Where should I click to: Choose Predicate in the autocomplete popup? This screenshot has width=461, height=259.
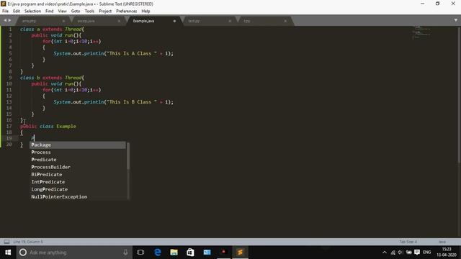pos(78,160)
